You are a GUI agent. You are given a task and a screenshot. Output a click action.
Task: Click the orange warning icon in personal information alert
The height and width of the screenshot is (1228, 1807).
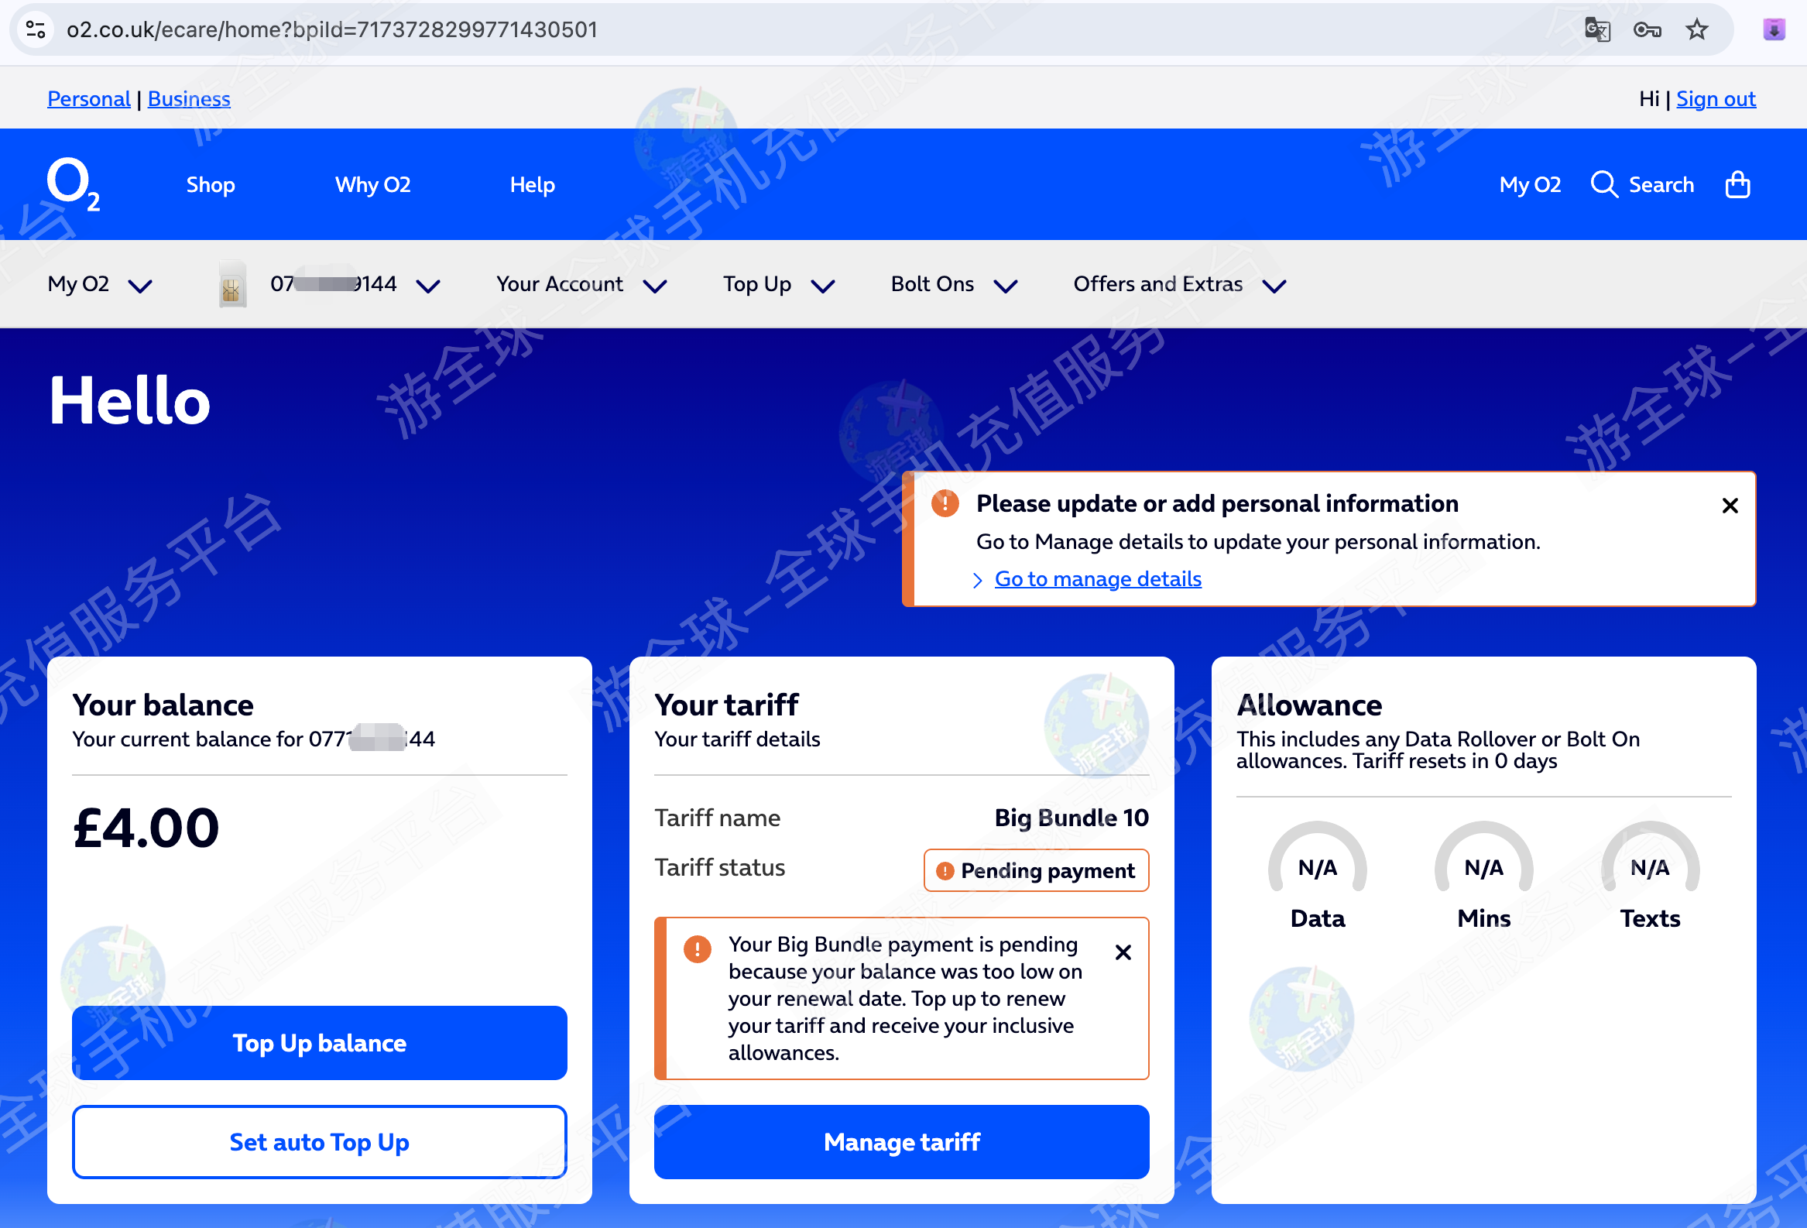[x=945, y=503]
